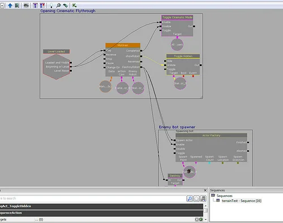Viewport: 283px width, 223px height.
Task: Close the properties panel with X
Action: click(205, 190)
